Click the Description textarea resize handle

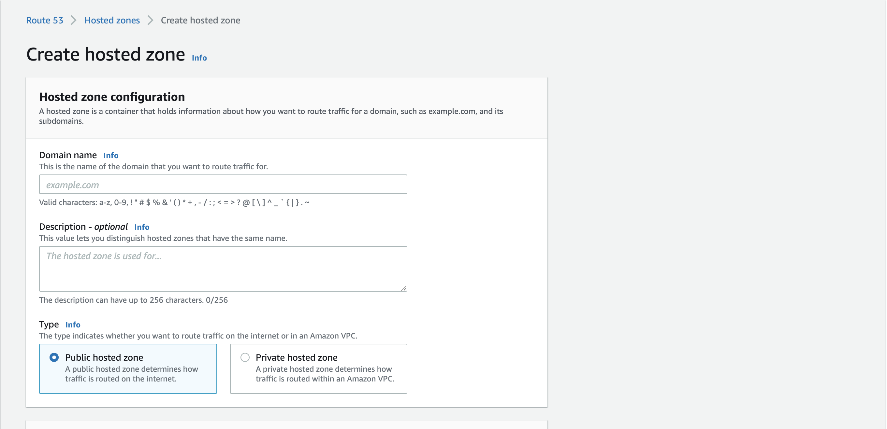[x=403, y=288]
